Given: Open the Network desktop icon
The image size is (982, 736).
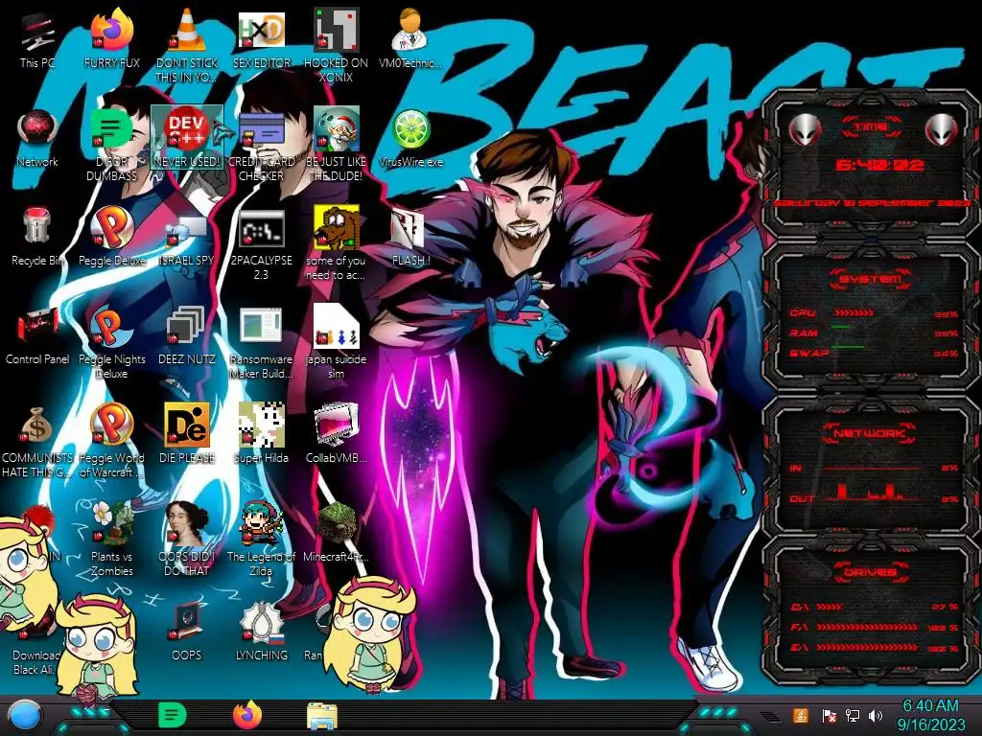Looking at the screenshot, I should tap(37, 139).
